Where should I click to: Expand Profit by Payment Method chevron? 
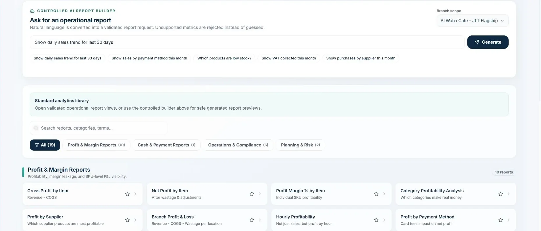pos(508,220)
